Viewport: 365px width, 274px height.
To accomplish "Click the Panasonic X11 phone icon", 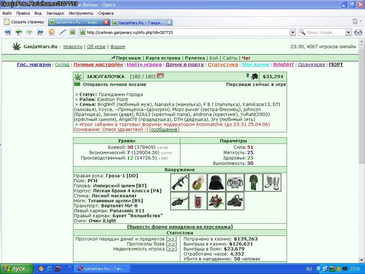I will 198,201.
